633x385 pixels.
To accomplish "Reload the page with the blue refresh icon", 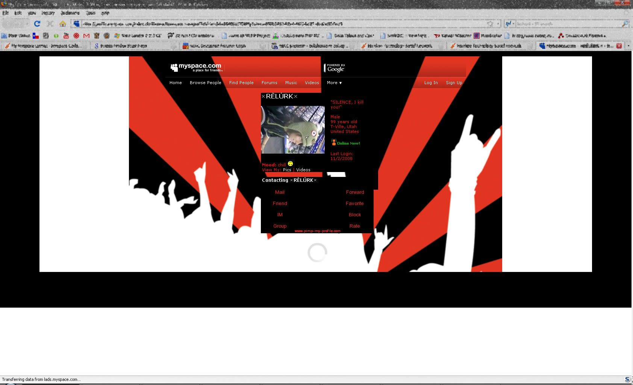I will coord(37,24).
